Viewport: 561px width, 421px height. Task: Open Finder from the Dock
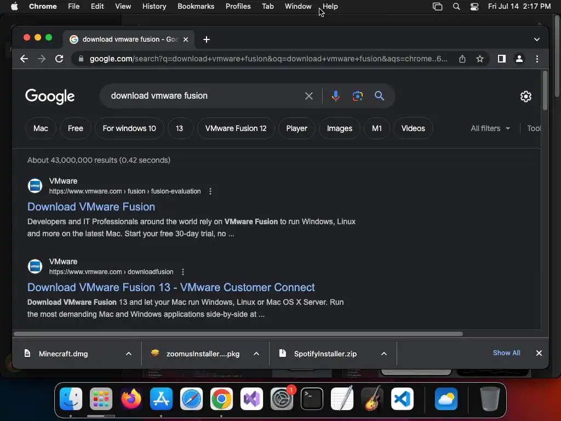tap(71, 399)
